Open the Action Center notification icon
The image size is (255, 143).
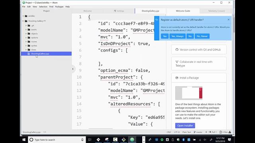(x=229, y=139)
